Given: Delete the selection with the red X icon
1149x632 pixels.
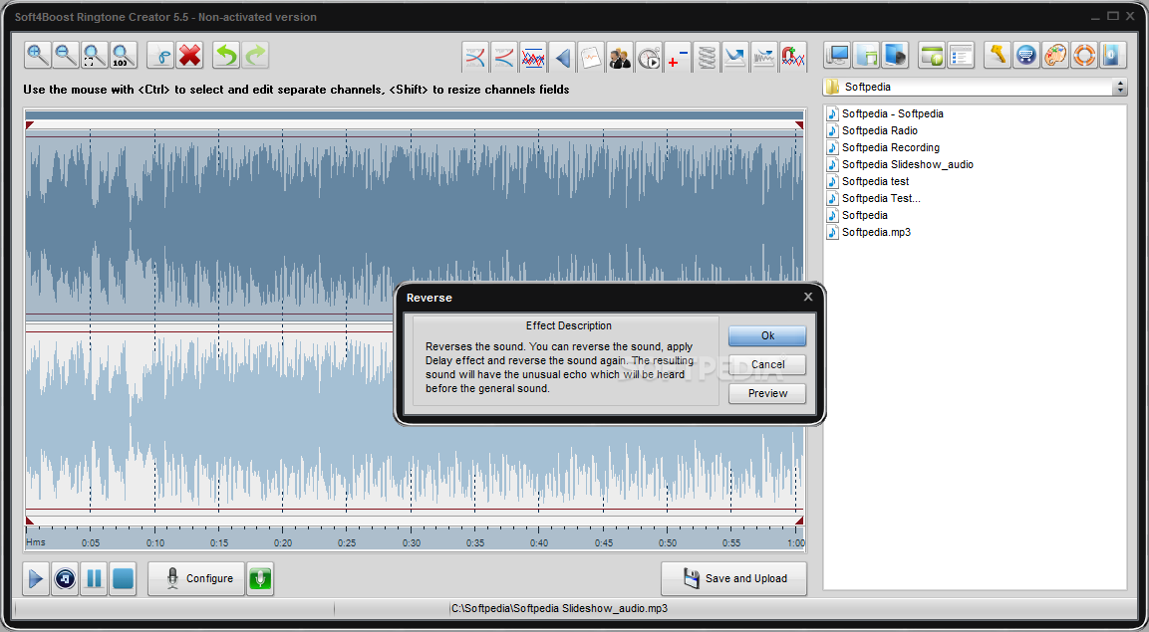Looking at the screenshot, I should coord(189,56).
